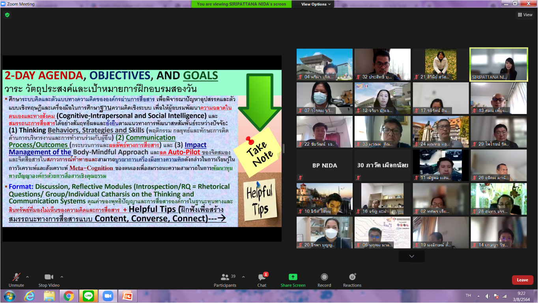Image resolution: width=538 pixels, height=303 pixels.
Task: Select SIRIPATTANA NIDA's video thumbnail
Action: pos(499,64)
